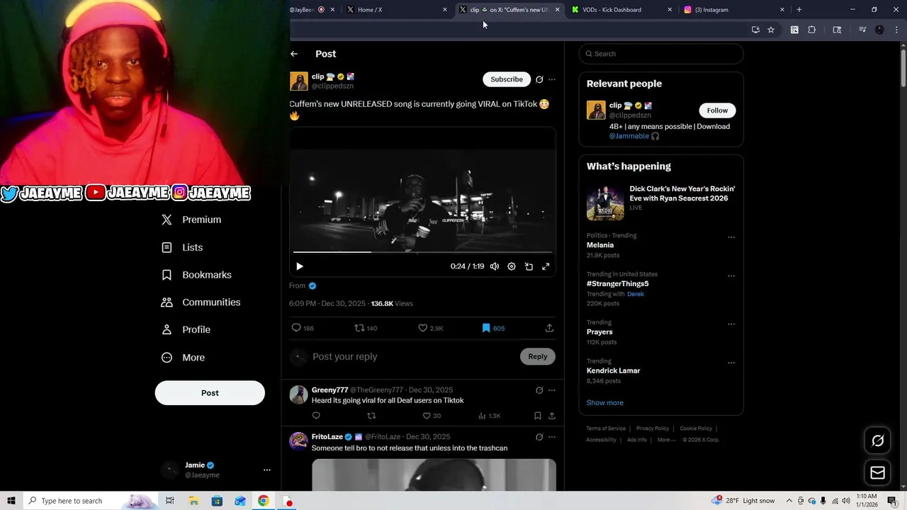
Task: Open account menu dots beside Jamie
Action: [x=267, y=470]
